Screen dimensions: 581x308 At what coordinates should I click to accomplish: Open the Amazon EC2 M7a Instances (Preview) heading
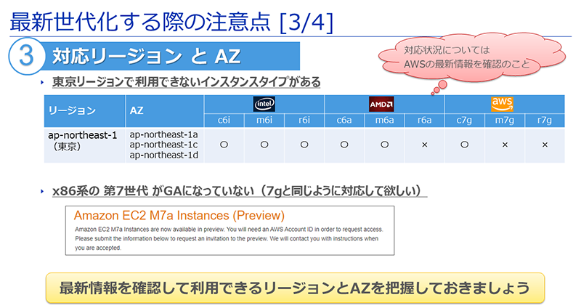coord(179,216)
